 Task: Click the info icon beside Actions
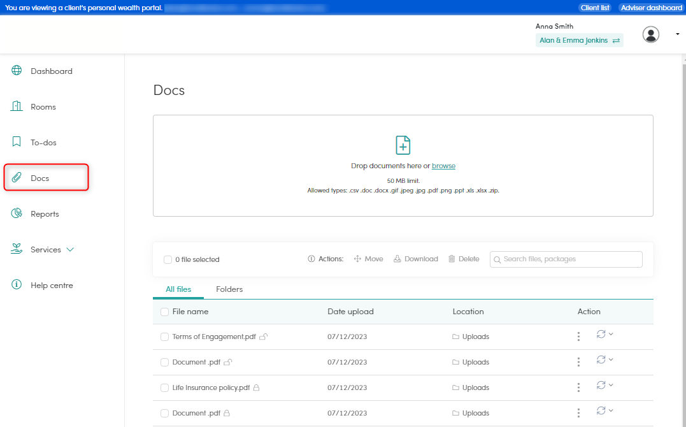[311, 259]
